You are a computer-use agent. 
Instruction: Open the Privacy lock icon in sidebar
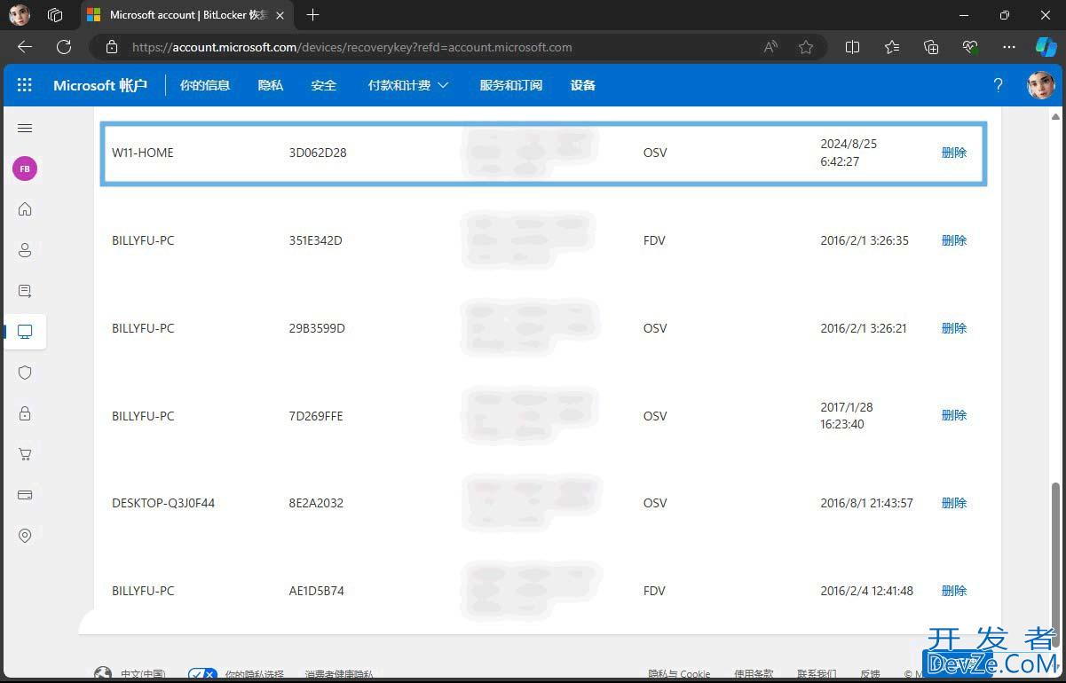[25, 413]
